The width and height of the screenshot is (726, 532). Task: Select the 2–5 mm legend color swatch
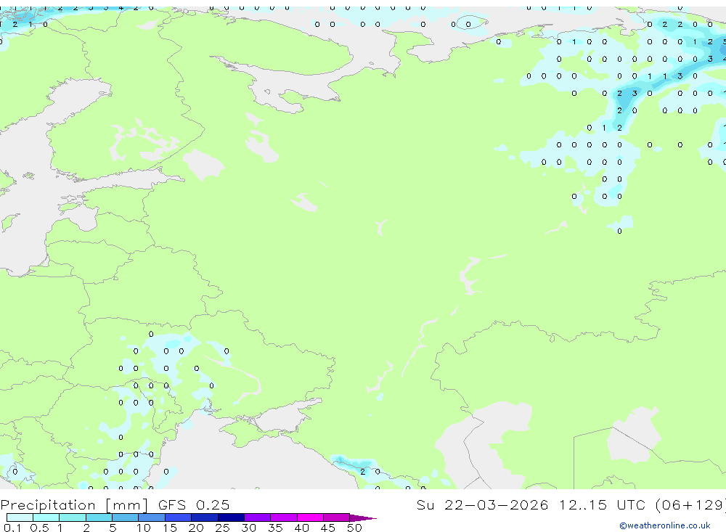(x=99, y=517)
